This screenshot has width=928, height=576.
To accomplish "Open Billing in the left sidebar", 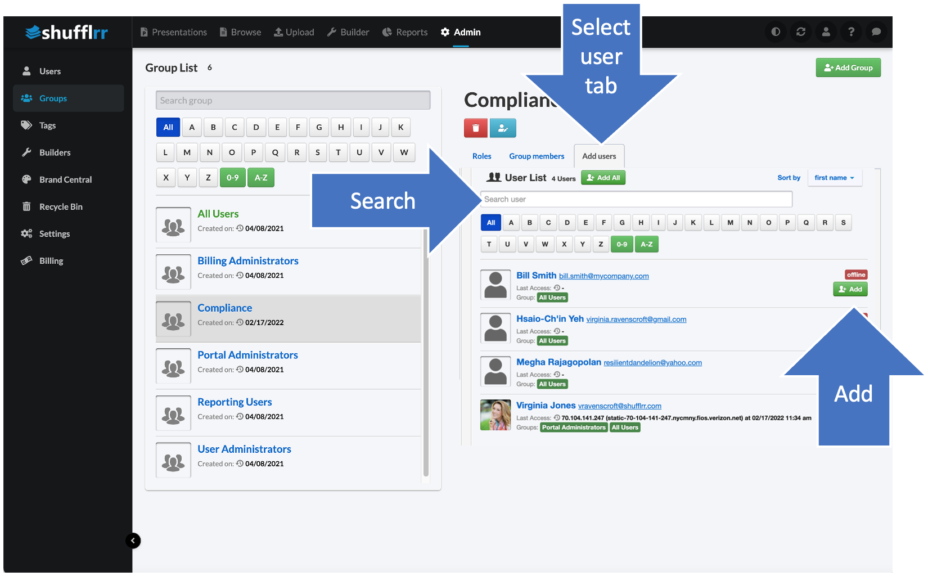I will click(69, 260).
